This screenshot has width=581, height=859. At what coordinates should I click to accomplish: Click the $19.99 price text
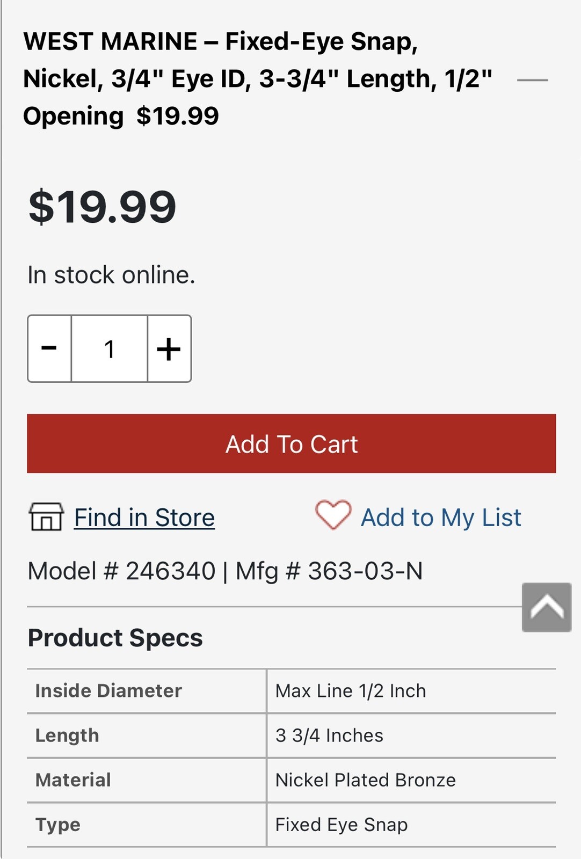tap(102, 207)
